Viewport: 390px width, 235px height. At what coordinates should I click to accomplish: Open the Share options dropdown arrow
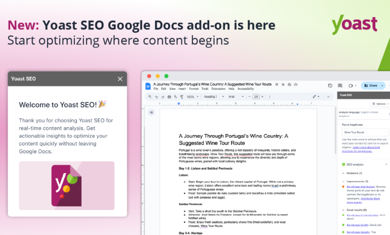pos(382,85)
